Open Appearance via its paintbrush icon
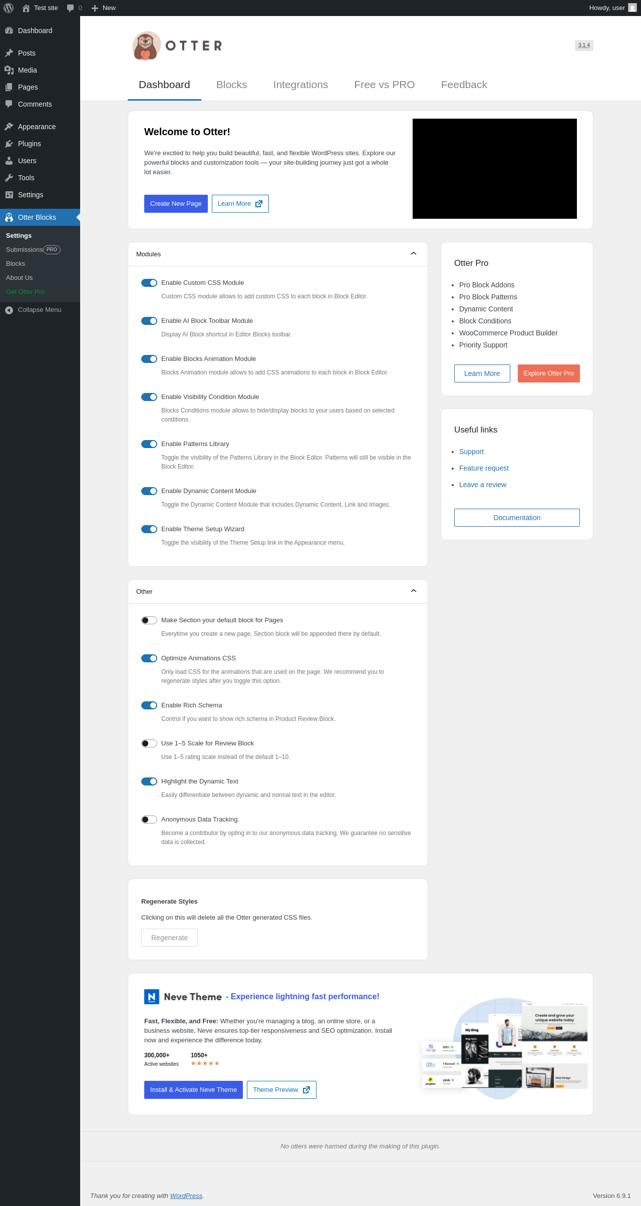Screen dimensions: 641x1206 click(x=9, y=127)
